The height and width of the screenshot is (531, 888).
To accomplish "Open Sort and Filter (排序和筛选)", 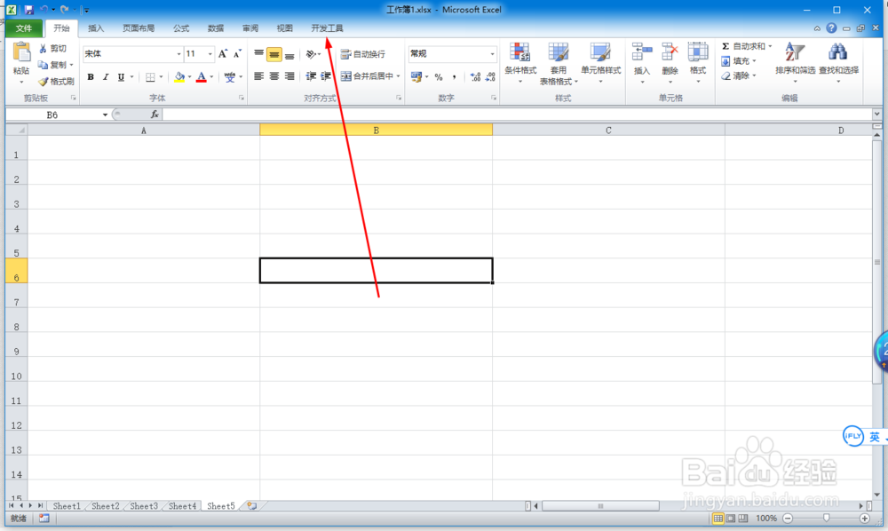I will tap(795, 61).
